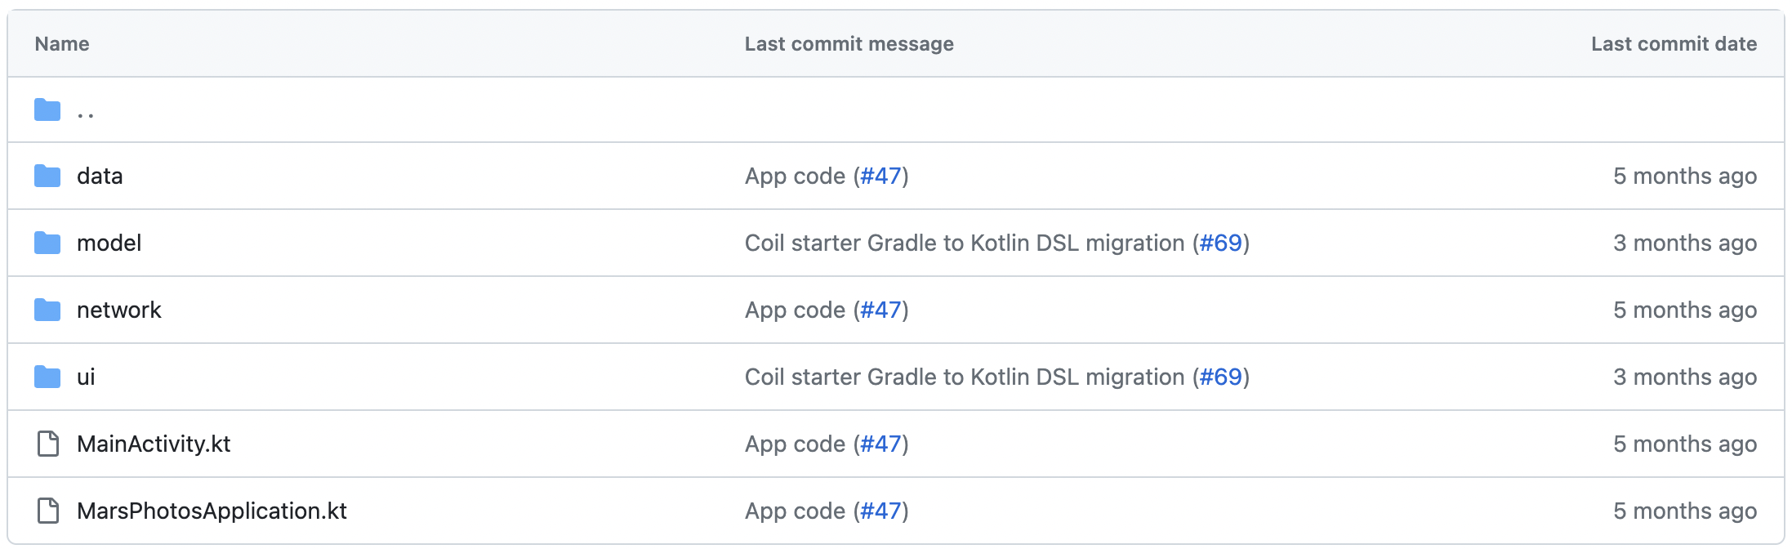View the MarsPhotosApplication.kt file
This screenshot has height=549, width=1792.
click(212, 511)
